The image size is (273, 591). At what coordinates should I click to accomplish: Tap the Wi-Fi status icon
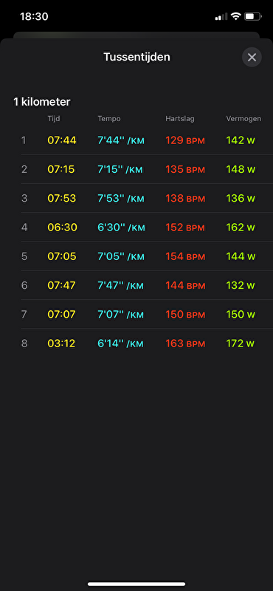click(235, 16)
